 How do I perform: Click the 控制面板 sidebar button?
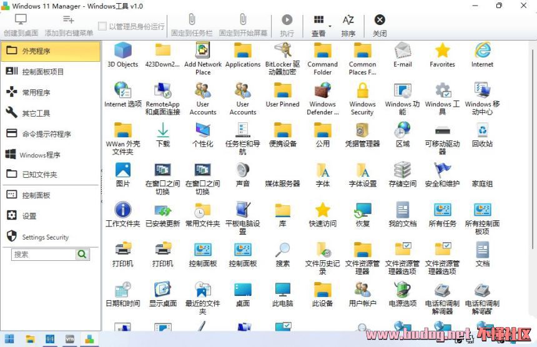pyautogui.click(x=51, y=195)
